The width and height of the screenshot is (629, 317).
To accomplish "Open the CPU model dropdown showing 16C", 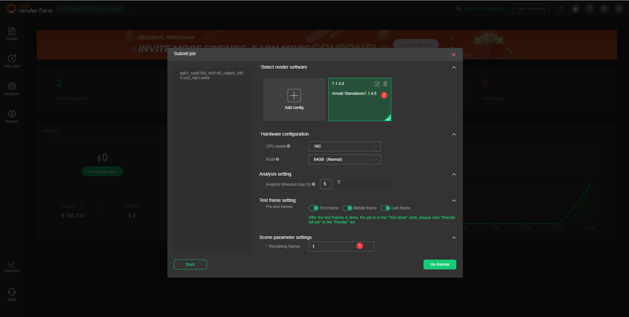I will click(345, 146).
